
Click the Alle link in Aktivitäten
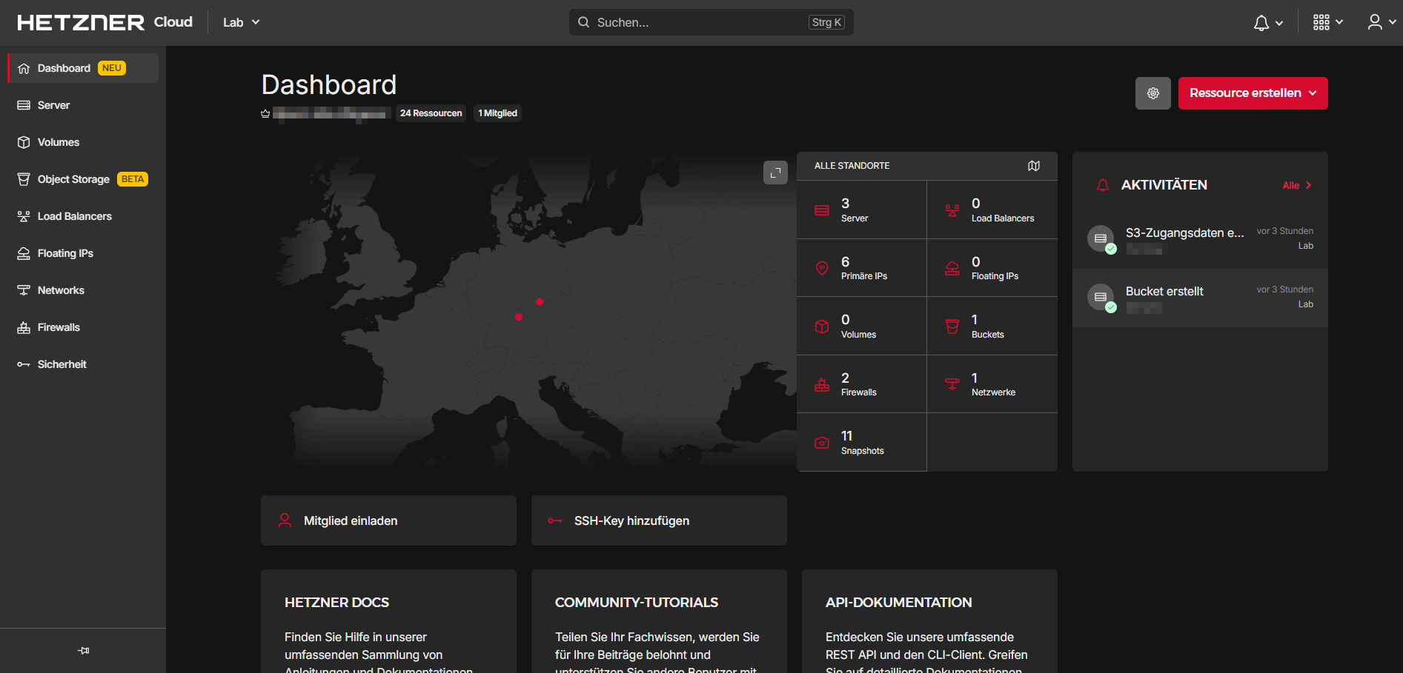(x=1297, y=185)
